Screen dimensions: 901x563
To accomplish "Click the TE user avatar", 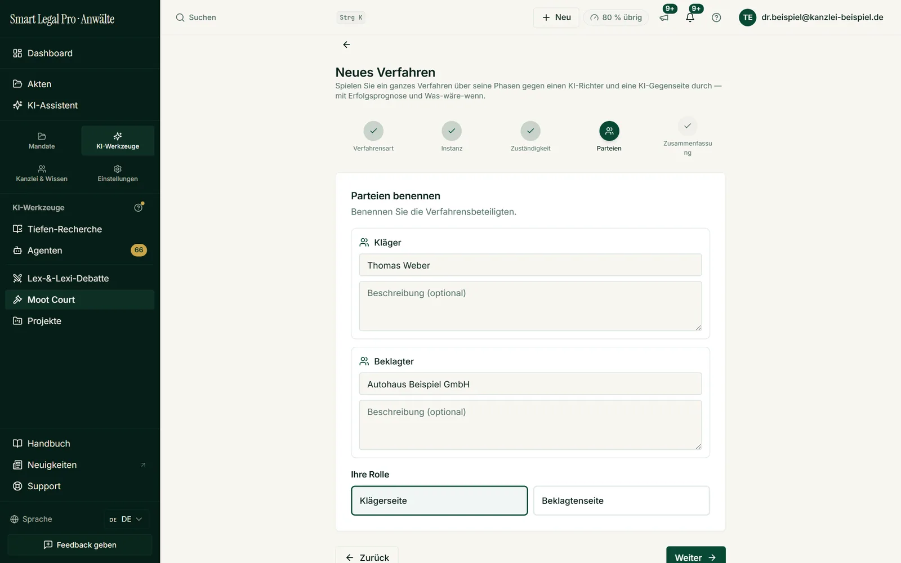I will [747, 17].
